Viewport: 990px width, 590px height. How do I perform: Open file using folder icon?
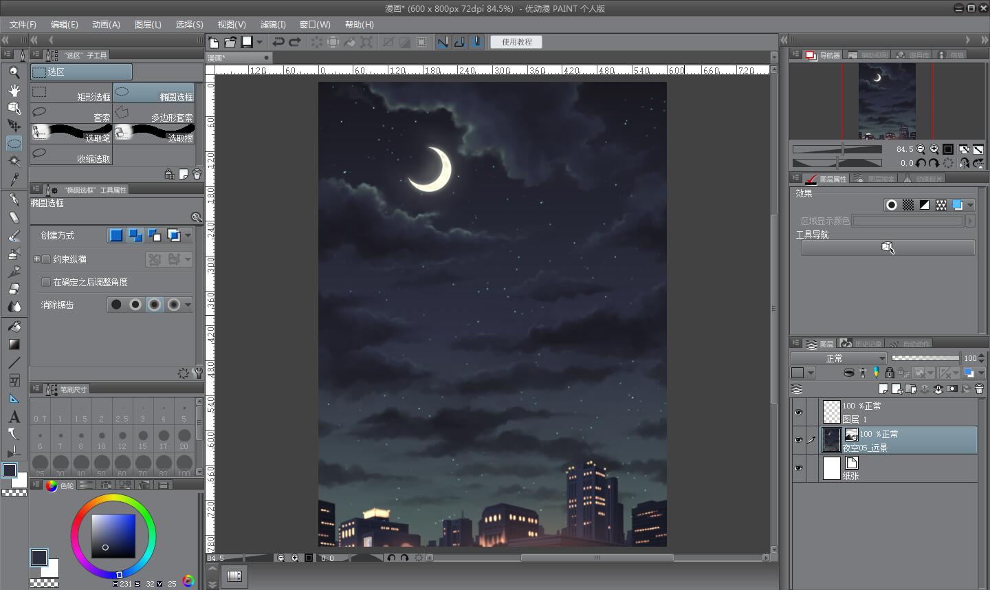coord(230,42)
